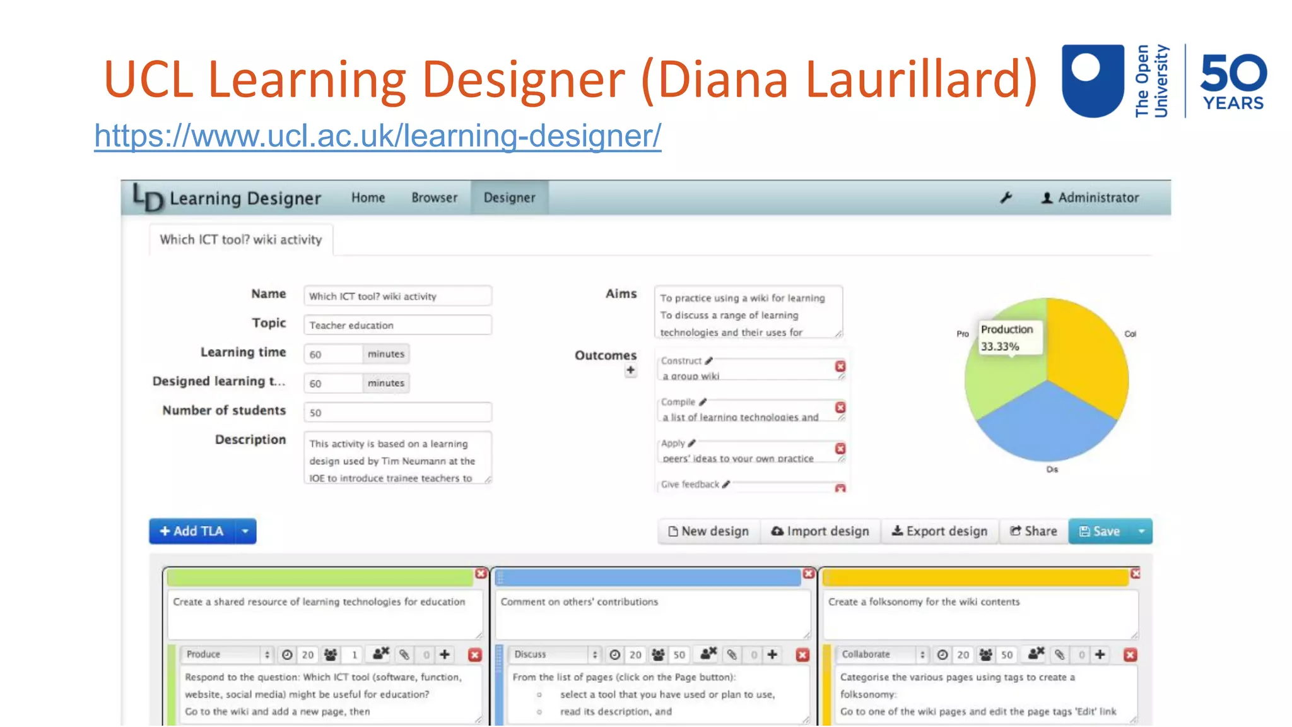Screen dimensions: 1292x727
Task: Click the Aims text area
Action: [x=748, y=312]
